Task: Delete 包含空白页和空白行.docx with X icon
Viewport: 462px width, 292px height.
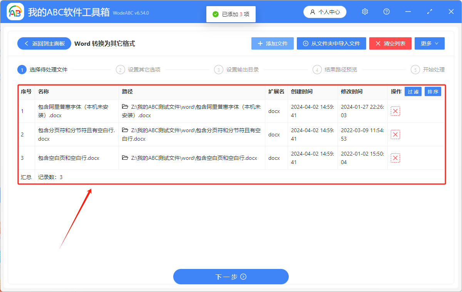Action: tap(395, 158)
